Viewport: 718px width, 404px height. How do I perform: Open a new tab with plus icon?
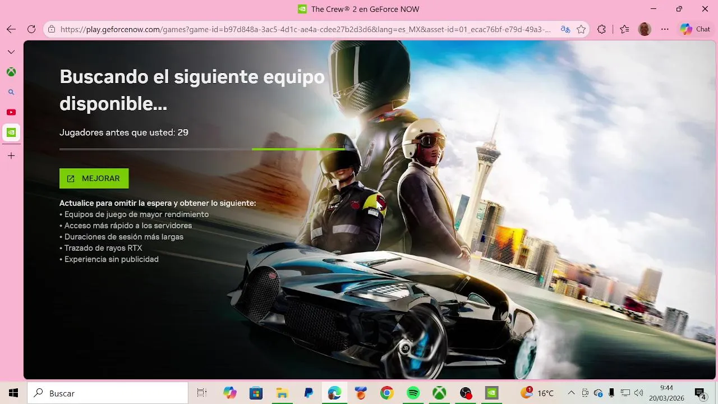point(11,156)
